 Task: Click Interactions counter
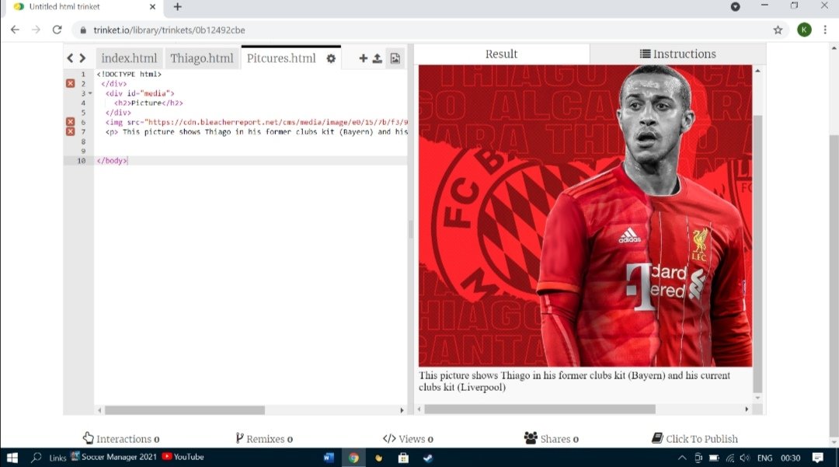pos(121,439)
